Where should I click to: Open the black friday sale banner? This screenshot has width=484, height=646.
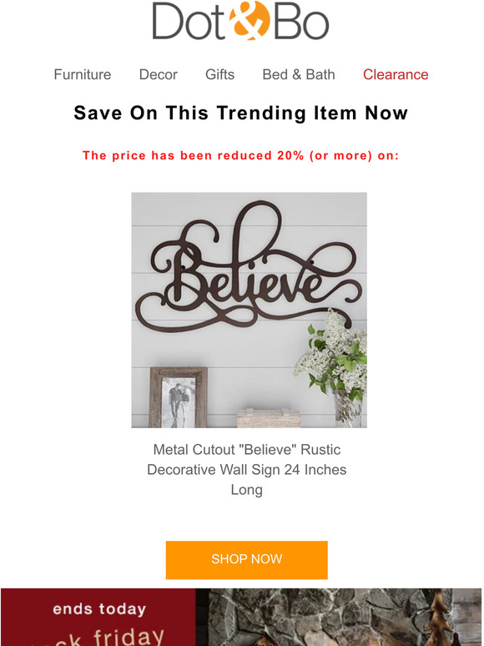coord(98,617)
